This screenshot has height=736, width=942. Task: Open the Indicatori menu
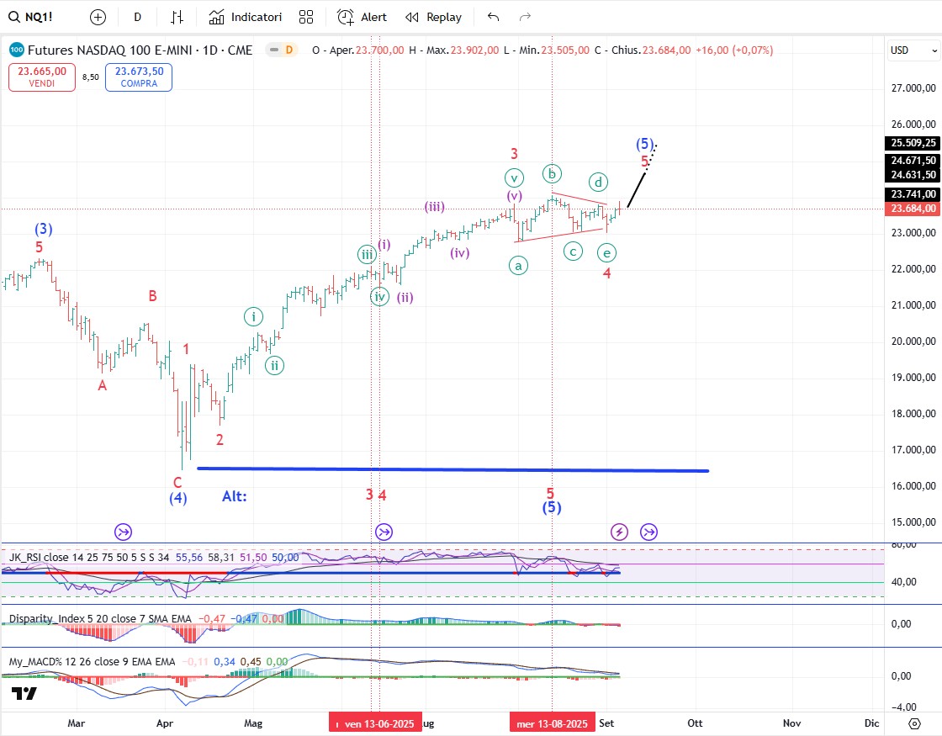[245, 18]
